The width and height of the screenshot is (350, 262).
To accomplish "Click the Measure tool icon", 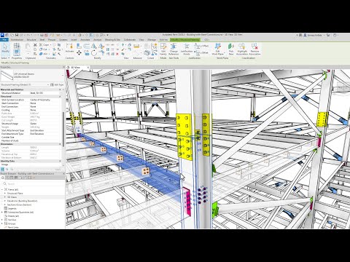I will coord(137,46).
